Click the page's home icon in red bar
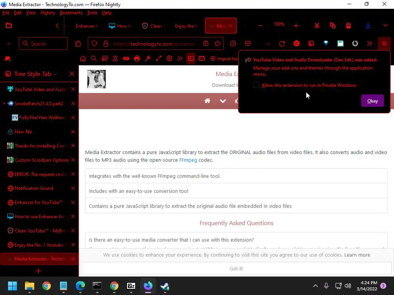 tap(207, 101)
